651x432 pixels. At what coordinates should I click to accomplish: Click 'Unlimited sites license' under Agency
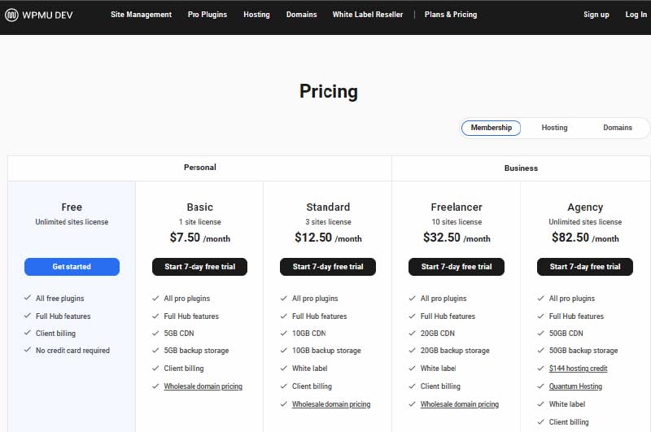(x=585, y=222)
